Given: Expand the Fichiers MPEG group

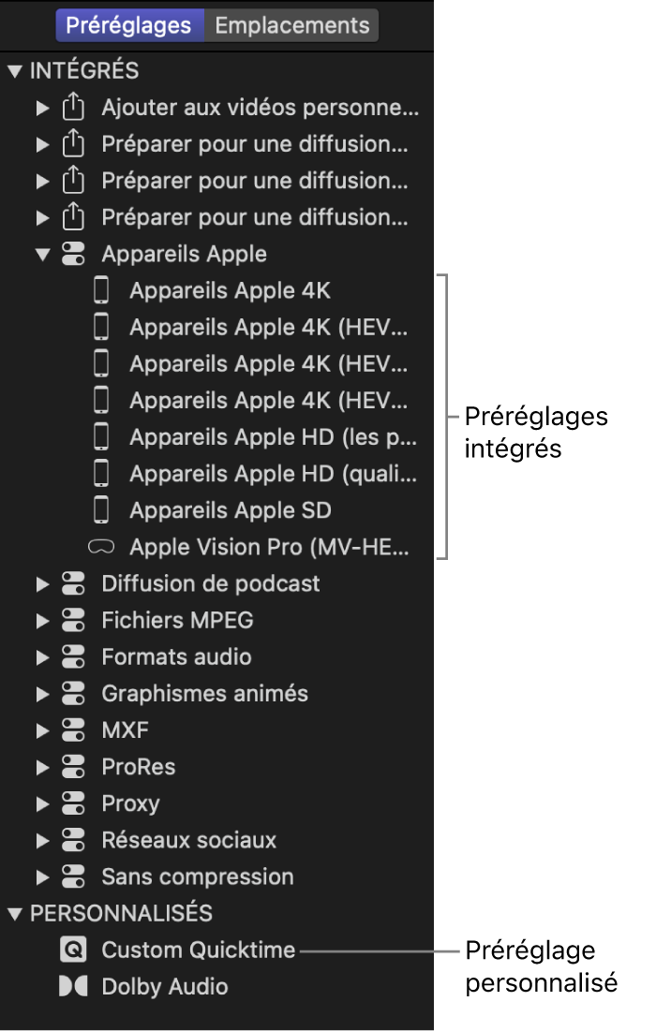Looking at the screenshot, I should 42,620.
